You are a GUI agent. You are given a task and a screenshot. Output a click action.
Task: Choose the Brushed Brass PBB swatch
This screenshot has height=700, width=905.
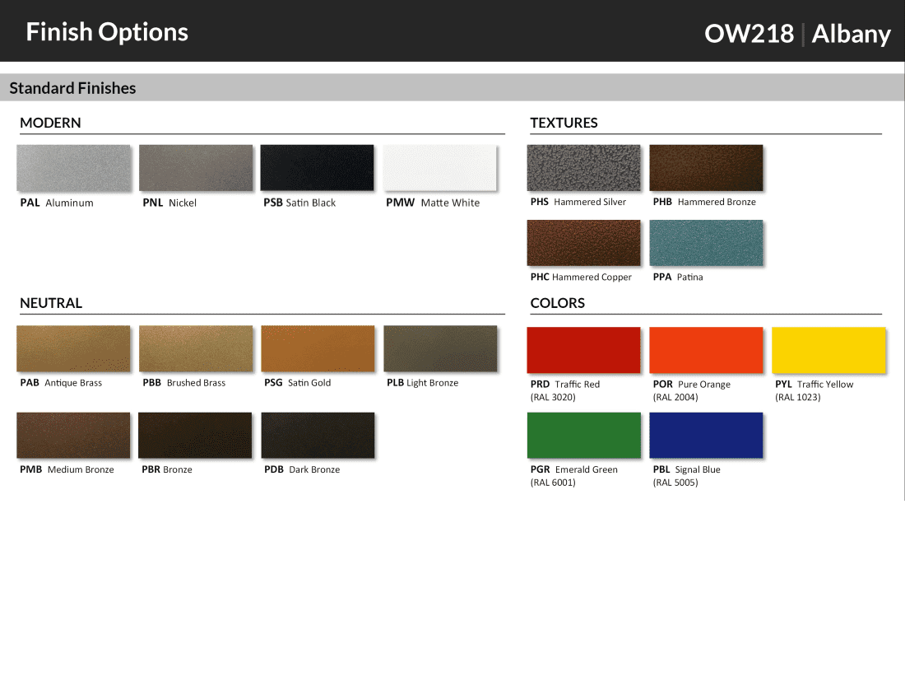[x=196, y=348]
